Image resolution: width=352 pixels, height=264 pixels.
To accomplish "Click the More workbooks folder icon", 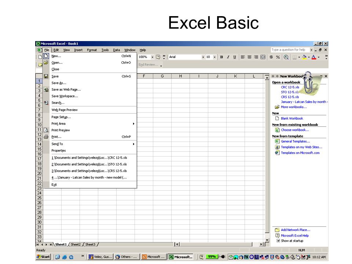I will coord(277,107).
